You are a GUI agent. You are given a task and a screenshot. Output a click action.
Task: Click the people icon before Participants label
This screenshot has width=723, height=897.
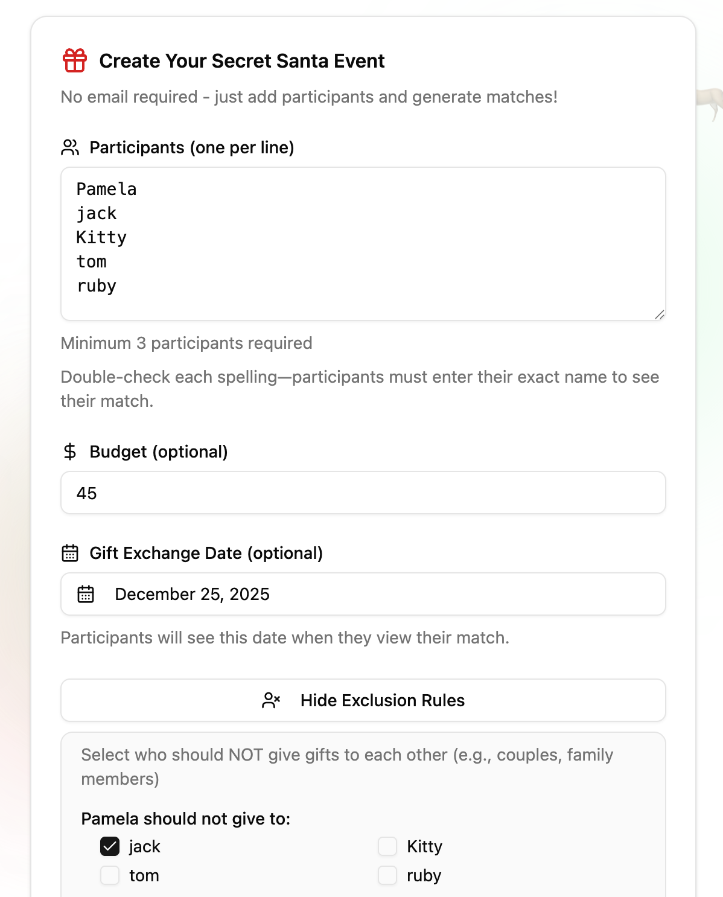point(71,147)
